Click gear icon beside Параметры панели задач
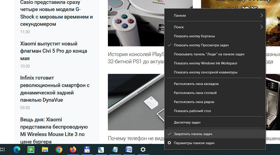280x155 pixels. click(169, 143)
